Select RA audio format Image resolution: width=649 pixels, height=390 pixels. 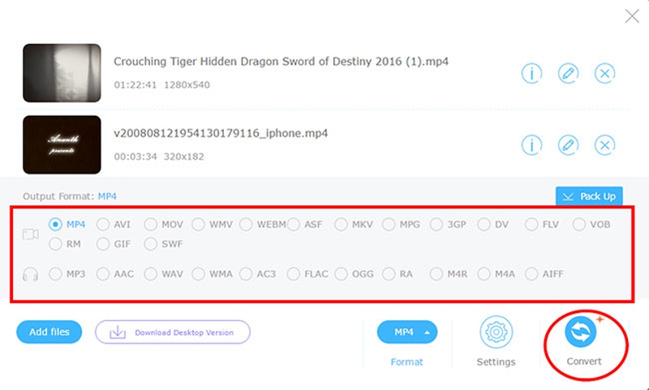389,274
